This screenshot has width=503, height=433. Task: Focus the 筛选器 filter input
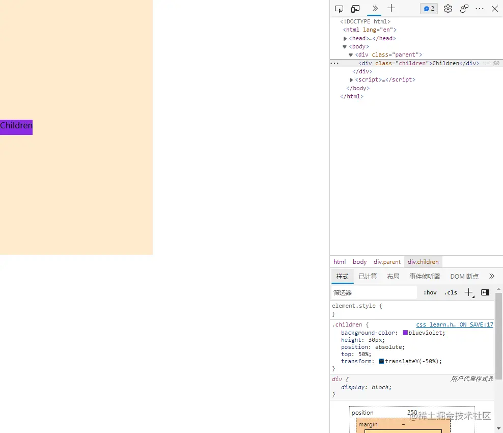(x=374, y=293)
